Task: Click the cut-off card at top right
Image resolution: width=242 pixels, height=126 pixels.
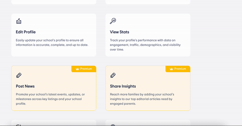Action: click(148, 2)
